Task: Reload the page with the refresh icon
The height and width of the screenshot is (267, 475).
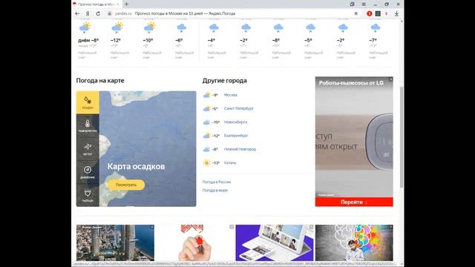Action: point(98,13)
